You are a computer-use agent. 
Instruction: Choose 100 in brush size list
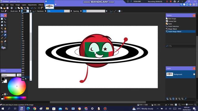tap(25, 41)
